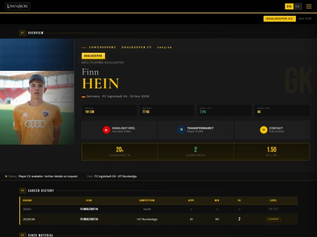Click the German flag icon
317x237 pixels.
coord(83,97)
